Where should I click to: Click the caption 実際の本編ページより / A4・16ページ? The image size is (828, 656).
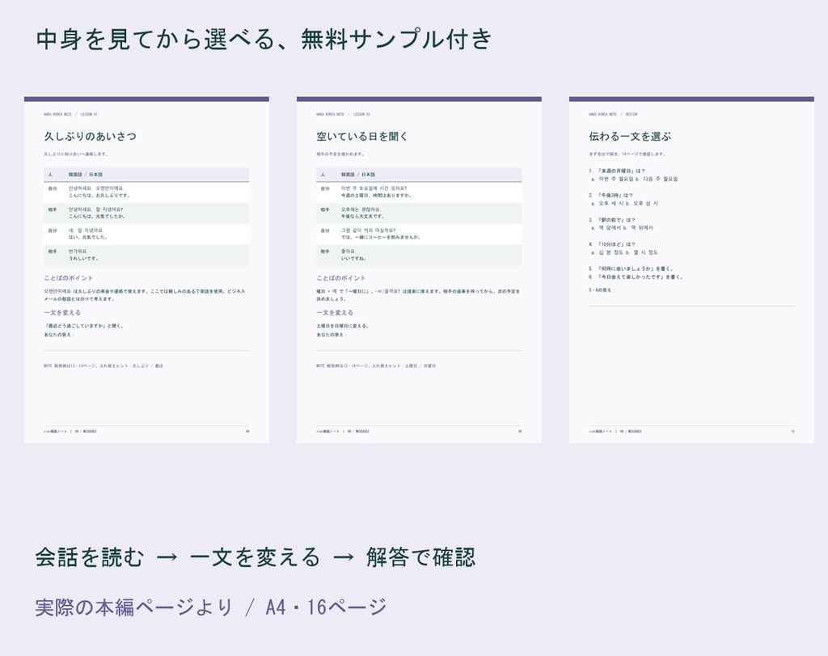[x=211, y=607]
